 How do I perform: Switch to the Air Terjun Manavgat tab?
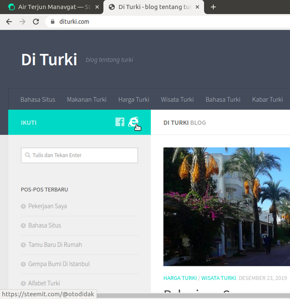pos(51,7)
